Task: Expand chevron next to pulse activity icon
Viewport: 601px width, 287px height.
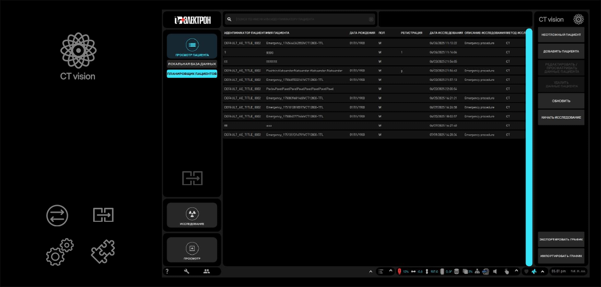Action: [543, 272]
